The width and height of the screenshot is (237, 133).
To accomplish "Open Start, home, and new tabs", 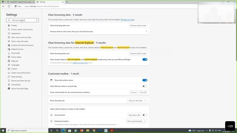I will click(21, 37).
